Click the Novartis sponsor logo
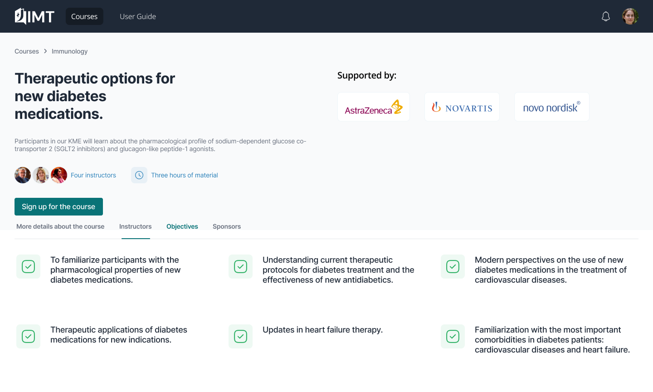This screenshot has height=392, width=653. point(462,107)
